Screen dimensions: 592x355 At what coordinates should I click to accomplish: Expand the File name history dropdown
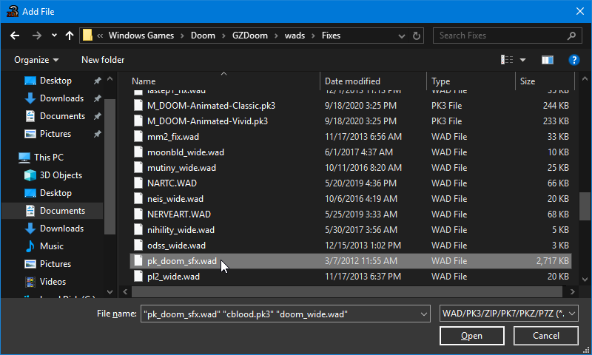coord(424,314)
